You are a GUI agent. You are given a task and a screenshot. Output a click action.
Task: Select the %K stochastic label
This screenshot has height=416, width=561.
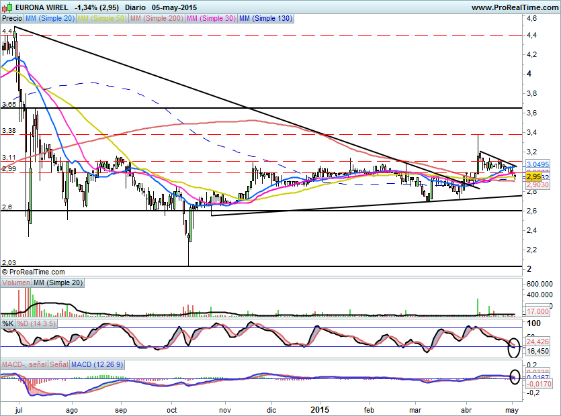8,324
